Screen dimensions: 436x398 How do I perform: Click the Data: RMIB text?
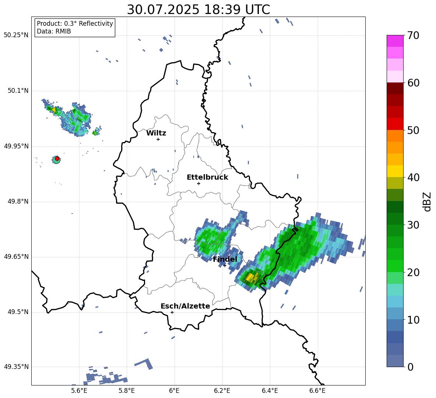54,31
